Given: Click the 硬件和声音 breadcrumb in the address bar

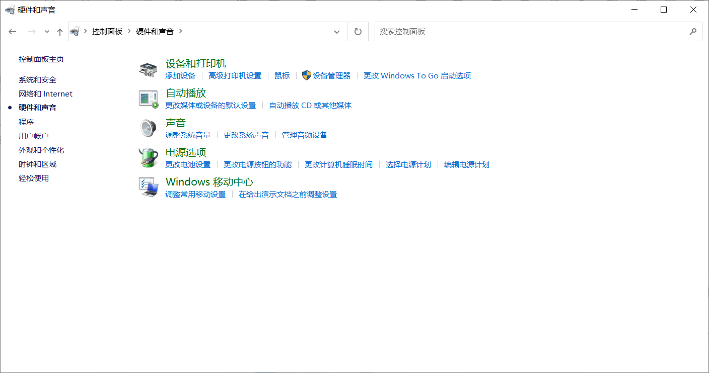Looking at the screenshot, I should pyautogui.click(x=155, y=31).
